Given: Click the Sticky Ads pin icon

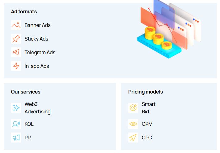Looking at the screenshot, I should coord(16,39).
